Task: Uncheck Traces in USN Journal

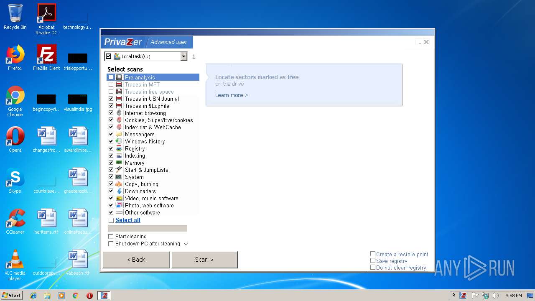Action: 111,99
